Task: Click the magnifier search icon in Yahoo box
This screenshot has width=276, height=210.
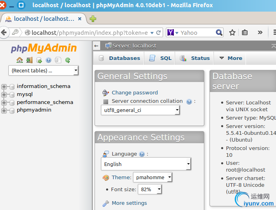Action: (x=219, y=32)
